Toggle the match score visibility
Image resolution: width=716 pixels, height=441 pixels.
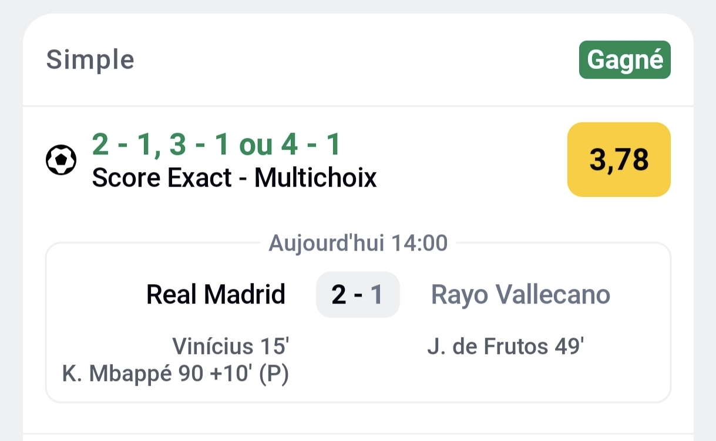pyautogui.click(x=358, y=294)
